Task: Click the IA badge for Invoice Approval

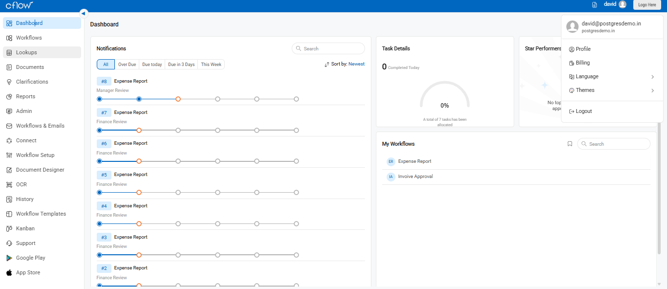Action: pos(391,177)
